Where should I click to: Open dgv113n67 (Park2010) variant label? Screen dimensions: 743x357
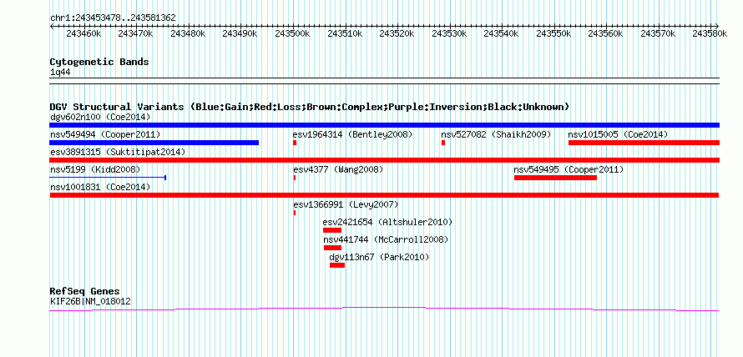coord(379,257)
